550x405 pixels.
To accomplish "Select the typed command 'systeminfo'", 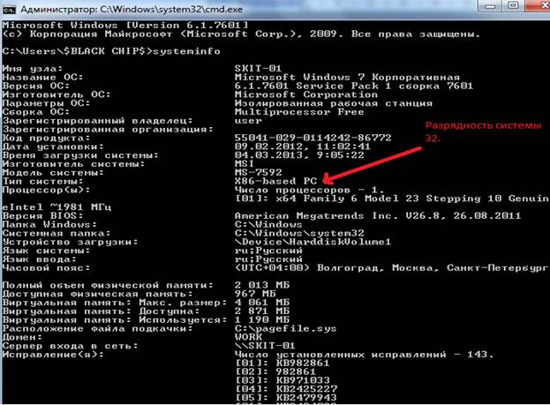I will coord(186,51).
